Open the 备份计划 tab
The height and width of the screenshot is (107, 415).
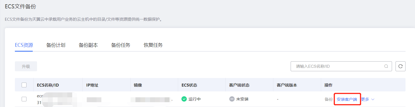56,45
